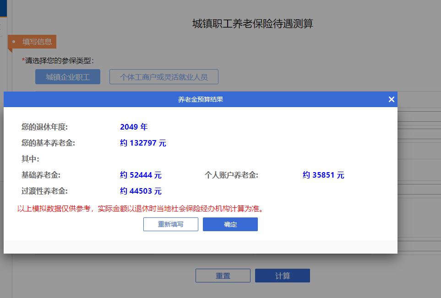441x298 pixels.
Task: Select the 城镇企业职工 participation type
Action: (x=67, y=76)
